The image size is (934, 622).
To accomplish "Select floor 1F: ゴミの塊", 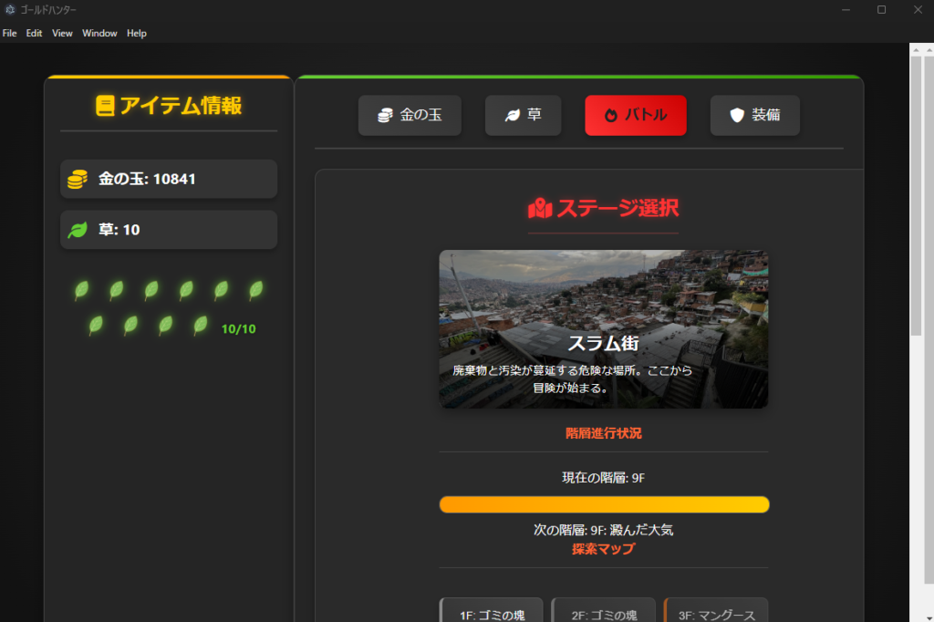I will point(492,611).
